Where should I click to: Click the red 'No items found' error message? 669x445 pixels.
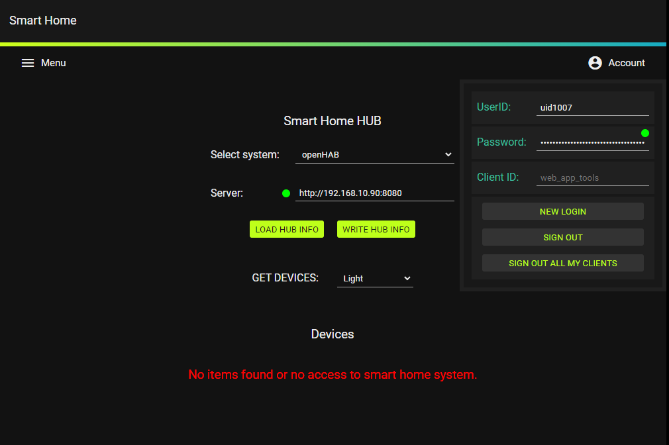(x=333, y=374)
